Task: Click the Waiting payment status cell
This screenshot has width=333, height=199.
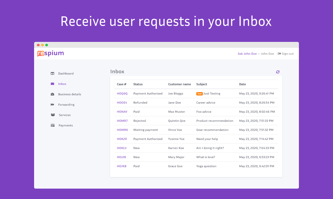Action: (x=146, y=130)
